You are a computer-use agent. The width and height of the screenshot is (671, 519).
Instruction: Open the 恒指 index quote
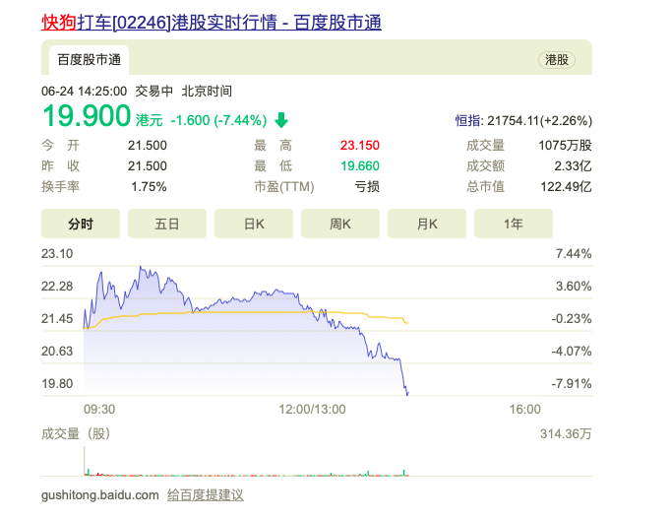(x=522, y=121)
